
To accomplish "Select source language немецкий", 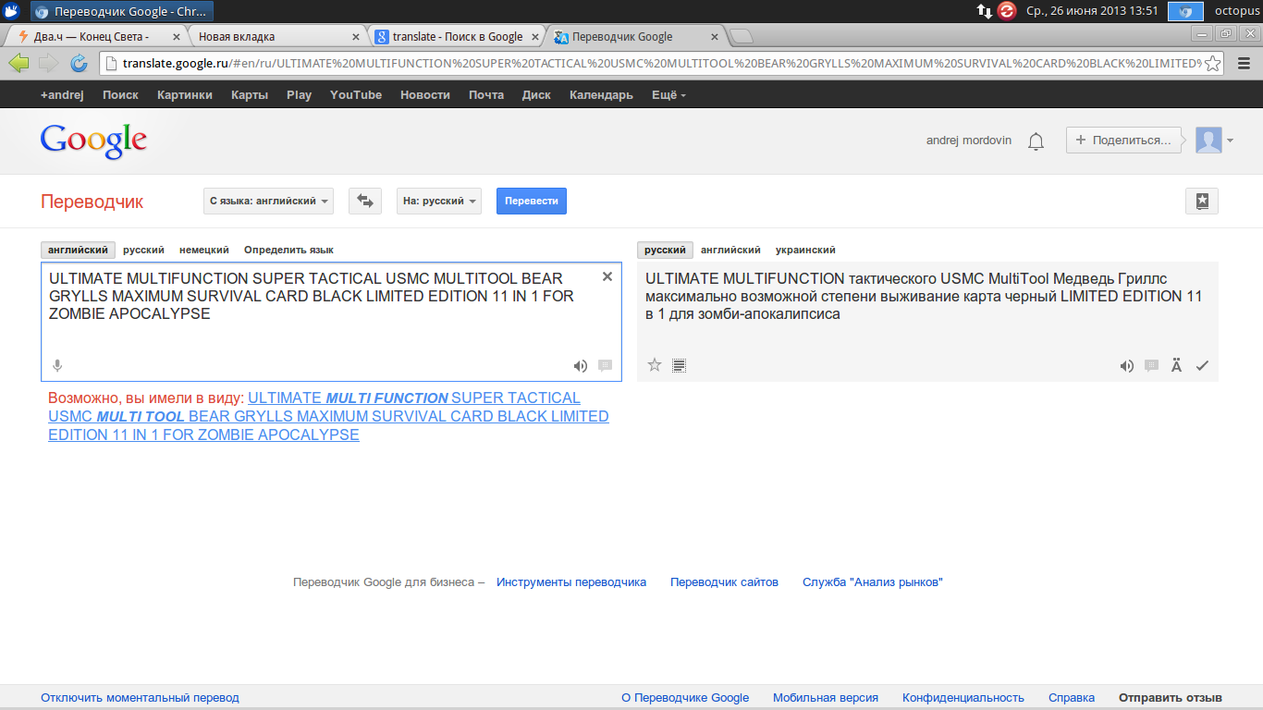I will pyautogui.click(x=204, y=251).
